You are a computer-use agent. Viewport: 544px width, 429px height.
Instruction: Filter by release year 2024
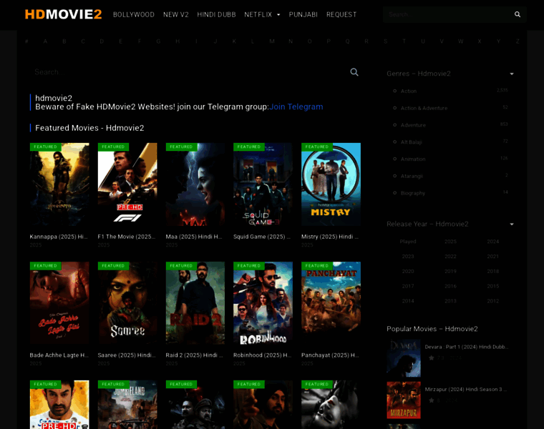click(492, 242)
